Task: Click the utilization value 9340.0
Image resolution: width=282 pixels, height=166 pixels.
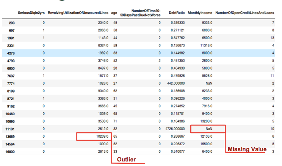Action: [103, 91]
